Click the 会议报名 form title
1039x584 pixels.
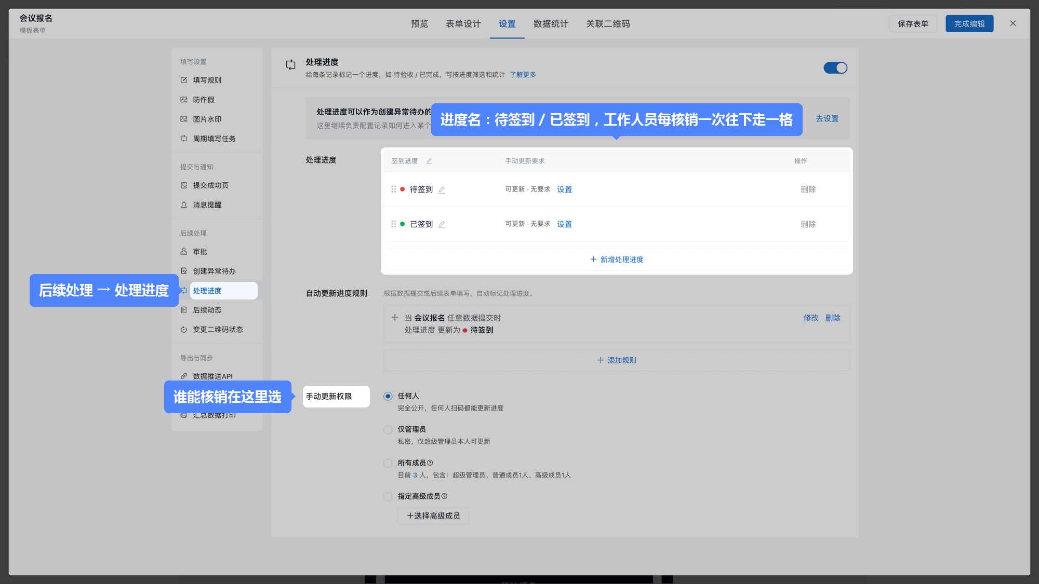[x=36, y=18]
